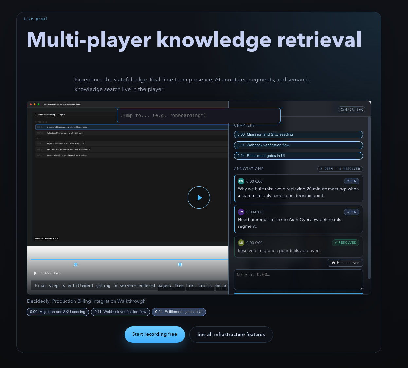The height and width of the screenshot is (368, 408).
Task: Toggle the OPEN badge on the first annotation
Action: click(x=351, y=181)
